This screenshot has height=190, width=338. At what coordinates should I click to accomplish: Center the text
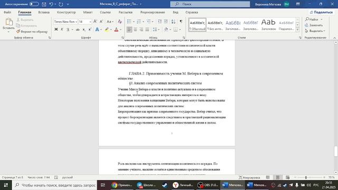(x=135, y=30)
